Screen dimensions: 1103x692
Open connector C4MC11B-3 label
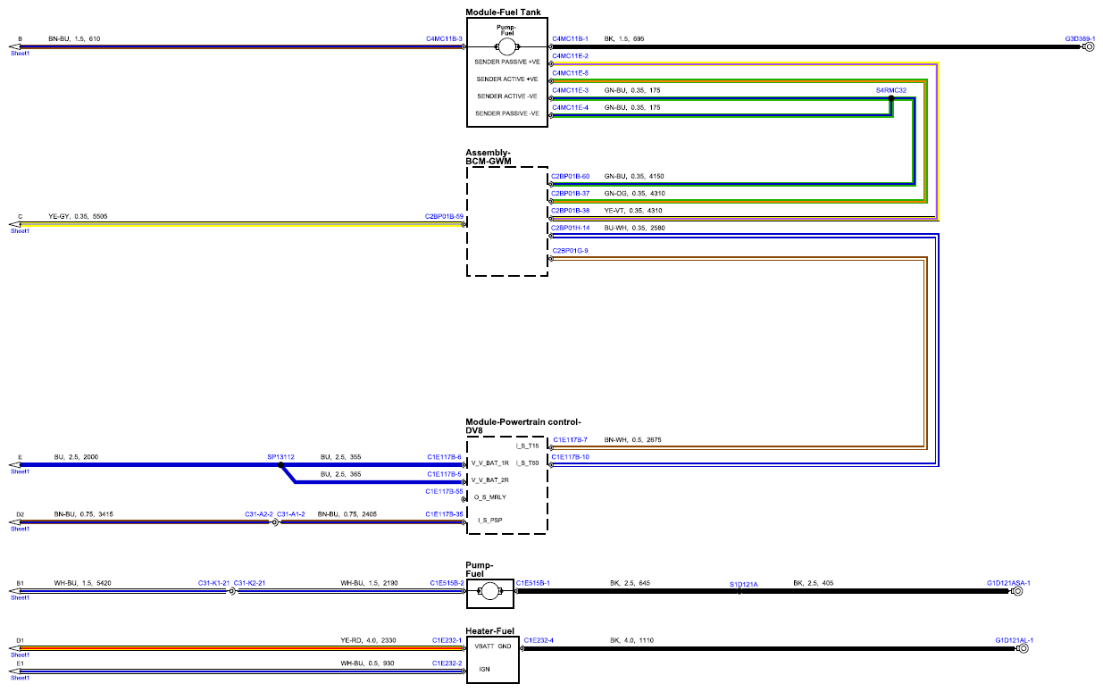pos(444,39)
